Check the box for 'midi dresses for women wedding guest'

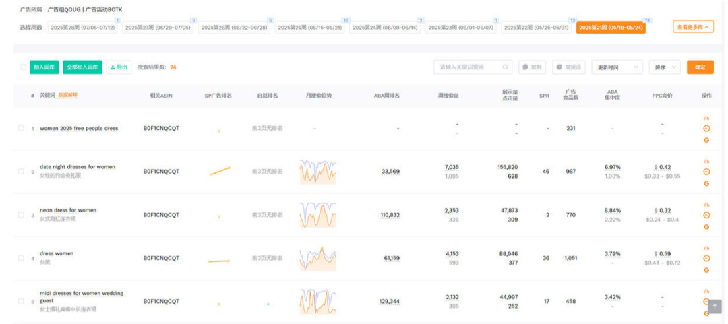[21, 301]
